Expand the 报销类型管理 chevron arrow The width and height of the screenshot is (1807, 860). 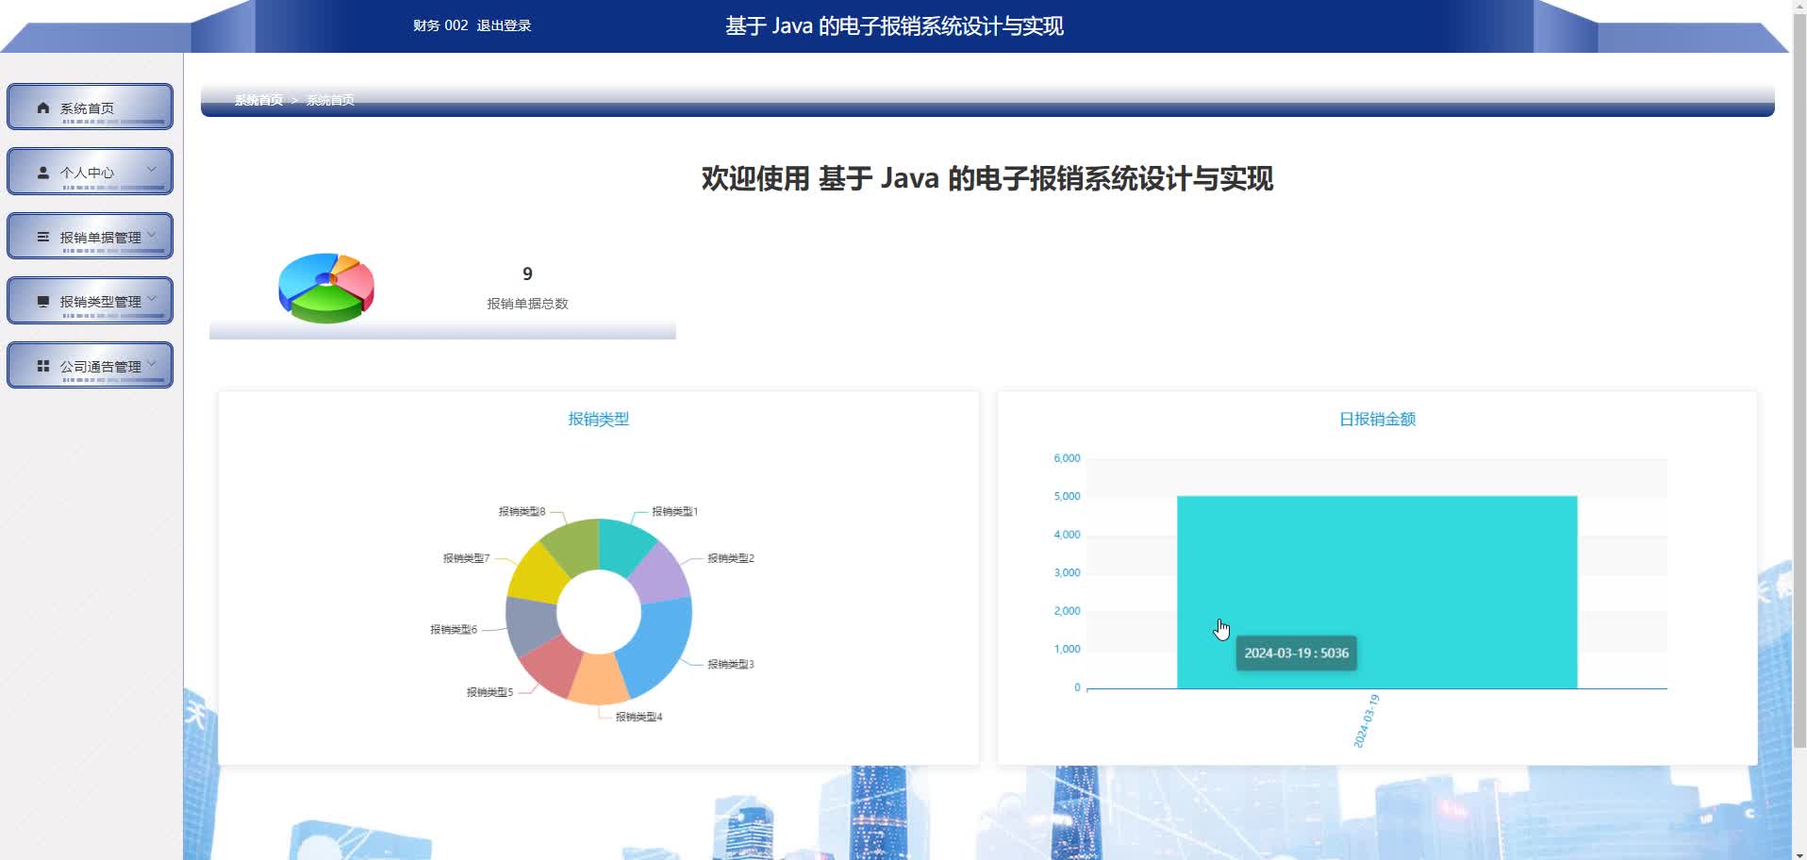coord(152,299)
